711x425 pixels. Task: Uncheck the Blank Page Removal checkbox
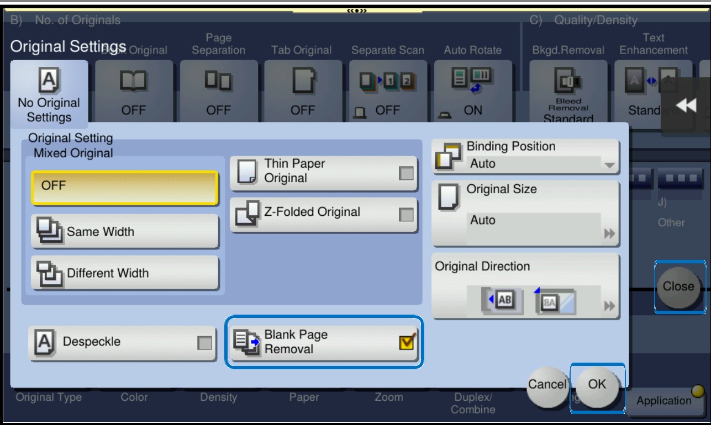pos(407,342)
